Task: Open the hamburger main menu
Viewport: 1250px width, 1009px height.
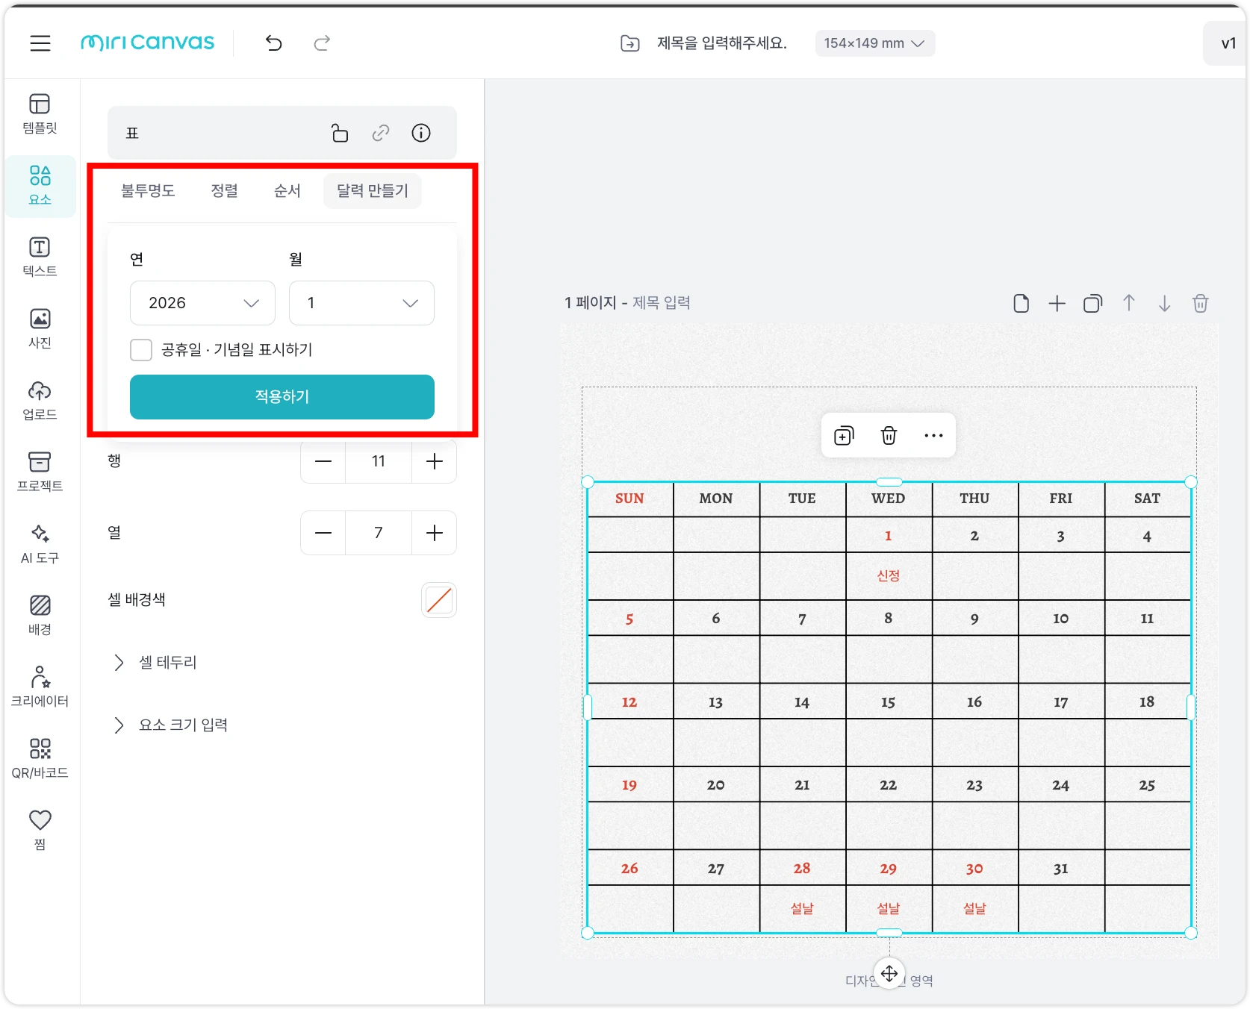Action: [x=40, y=43]
